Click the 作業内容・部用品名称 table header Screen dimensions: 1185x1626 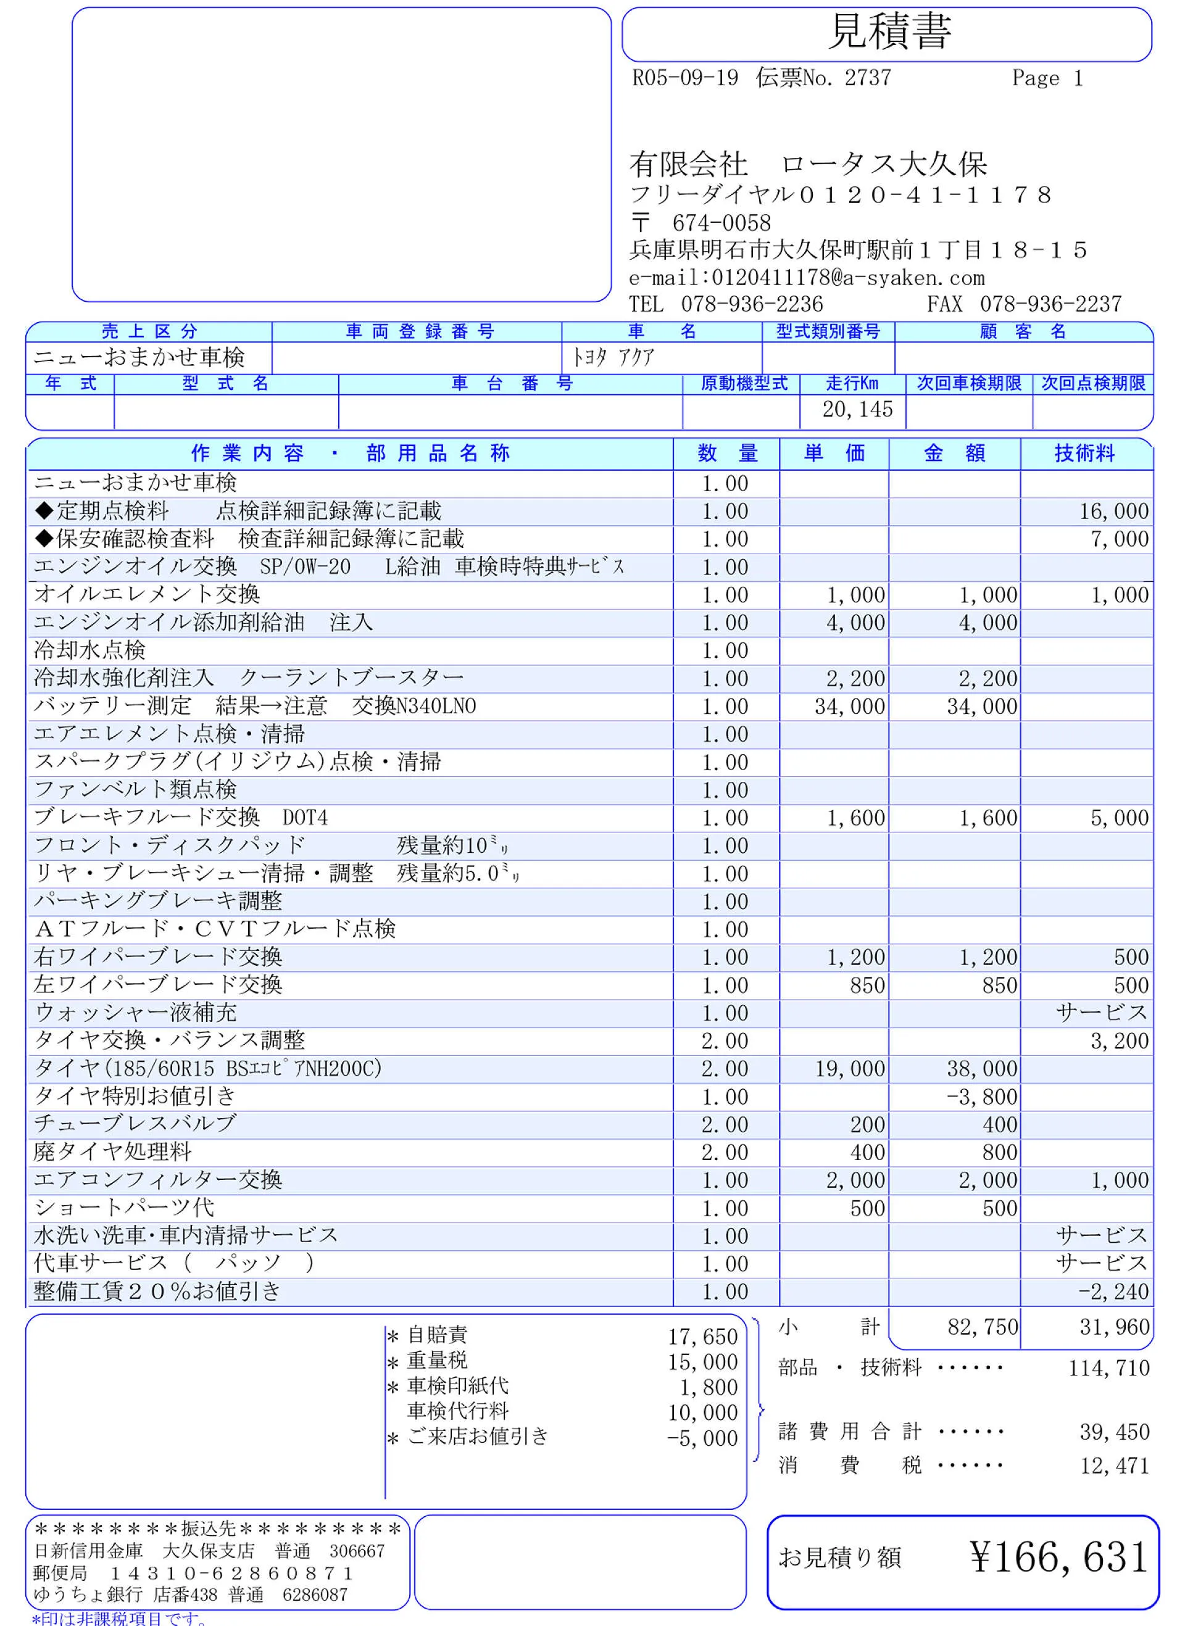tap(350, 454)
